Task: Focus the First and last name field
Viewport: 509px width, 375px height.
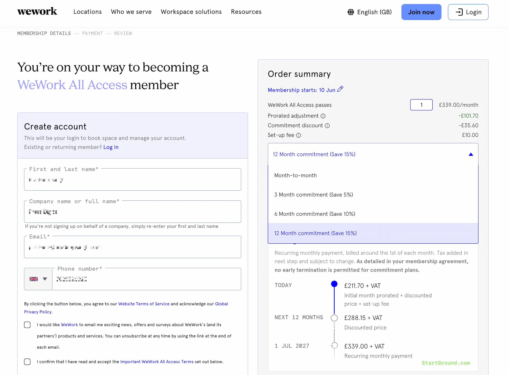Action: point(133,179)
